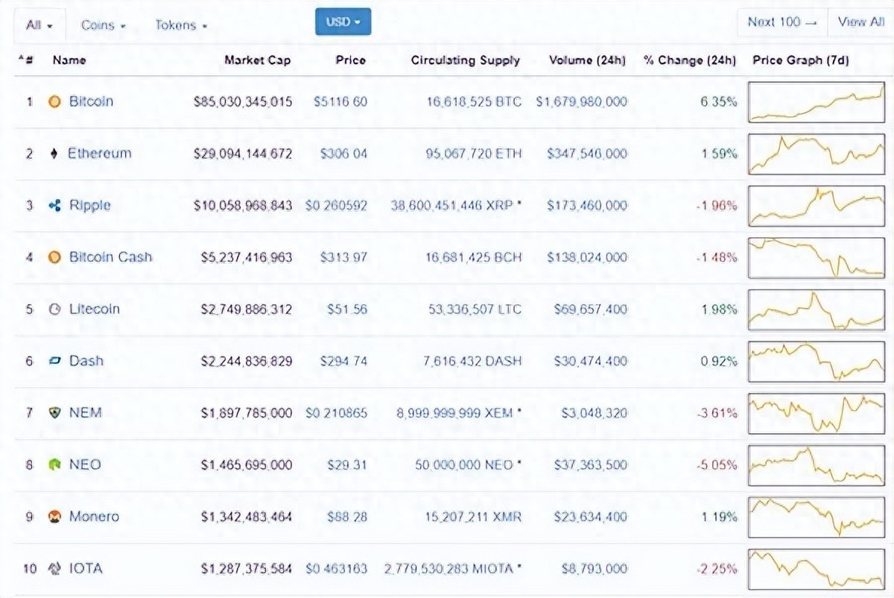Go to Next 100 listings

pos(782,22)
